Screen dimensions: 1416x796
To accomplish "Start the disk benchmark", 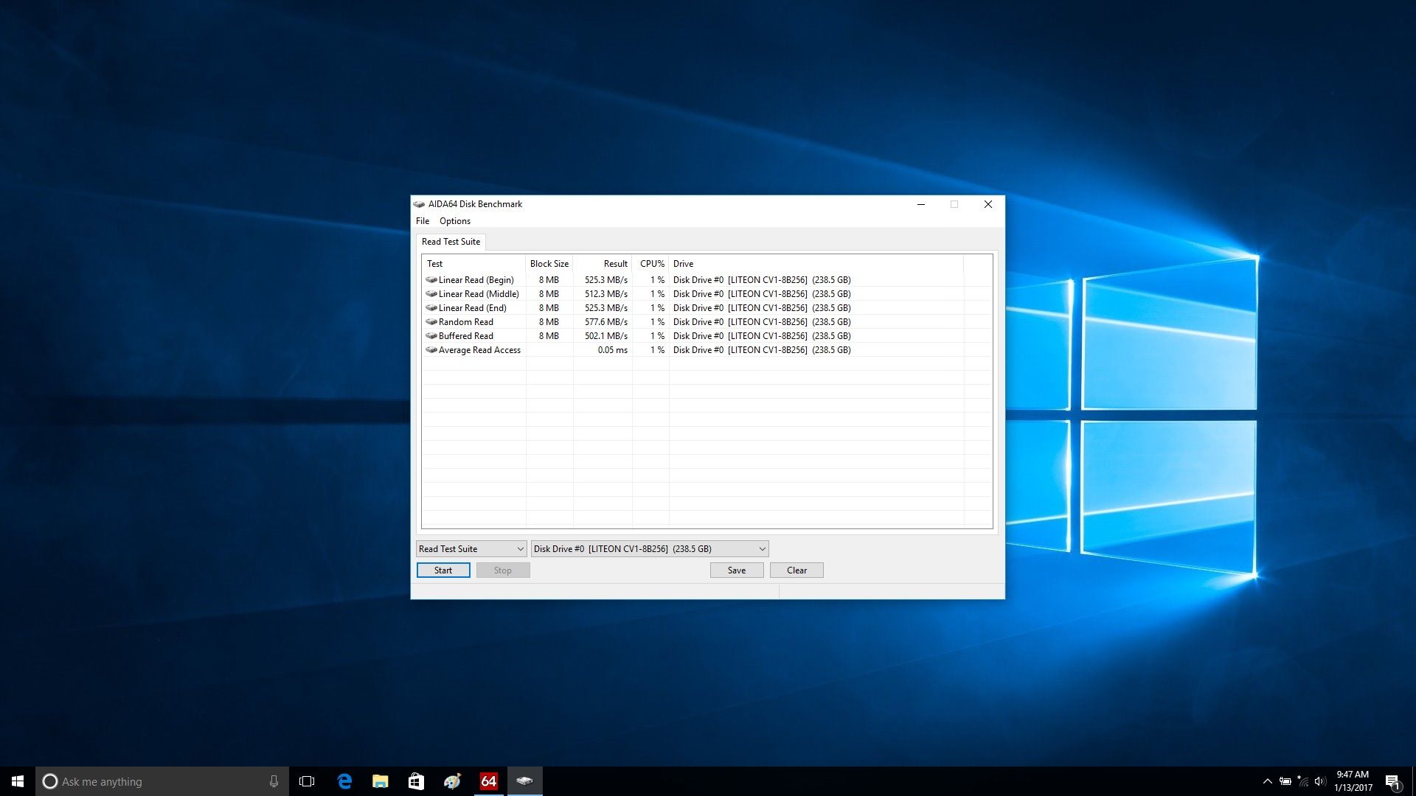I will [443, 570].
